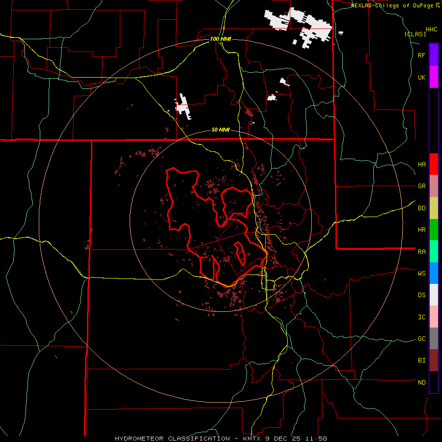Viewport: 442px width, 442px height.
Task: Click the UK legend label
Action: 422,77
